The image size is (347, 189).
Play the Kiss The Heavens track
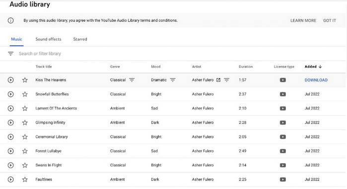10,80
